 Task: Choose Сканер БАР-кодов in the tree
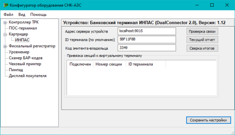[26, 58]
